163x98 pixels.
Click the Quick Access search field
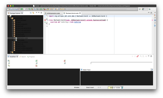pos(131,9)
